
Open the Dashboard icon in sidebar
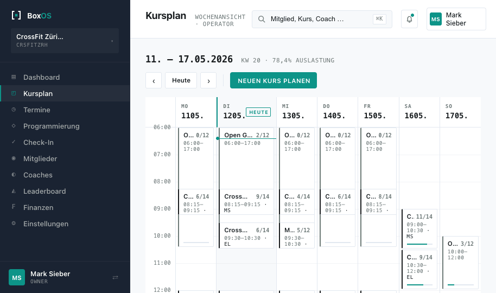point(14,77)
